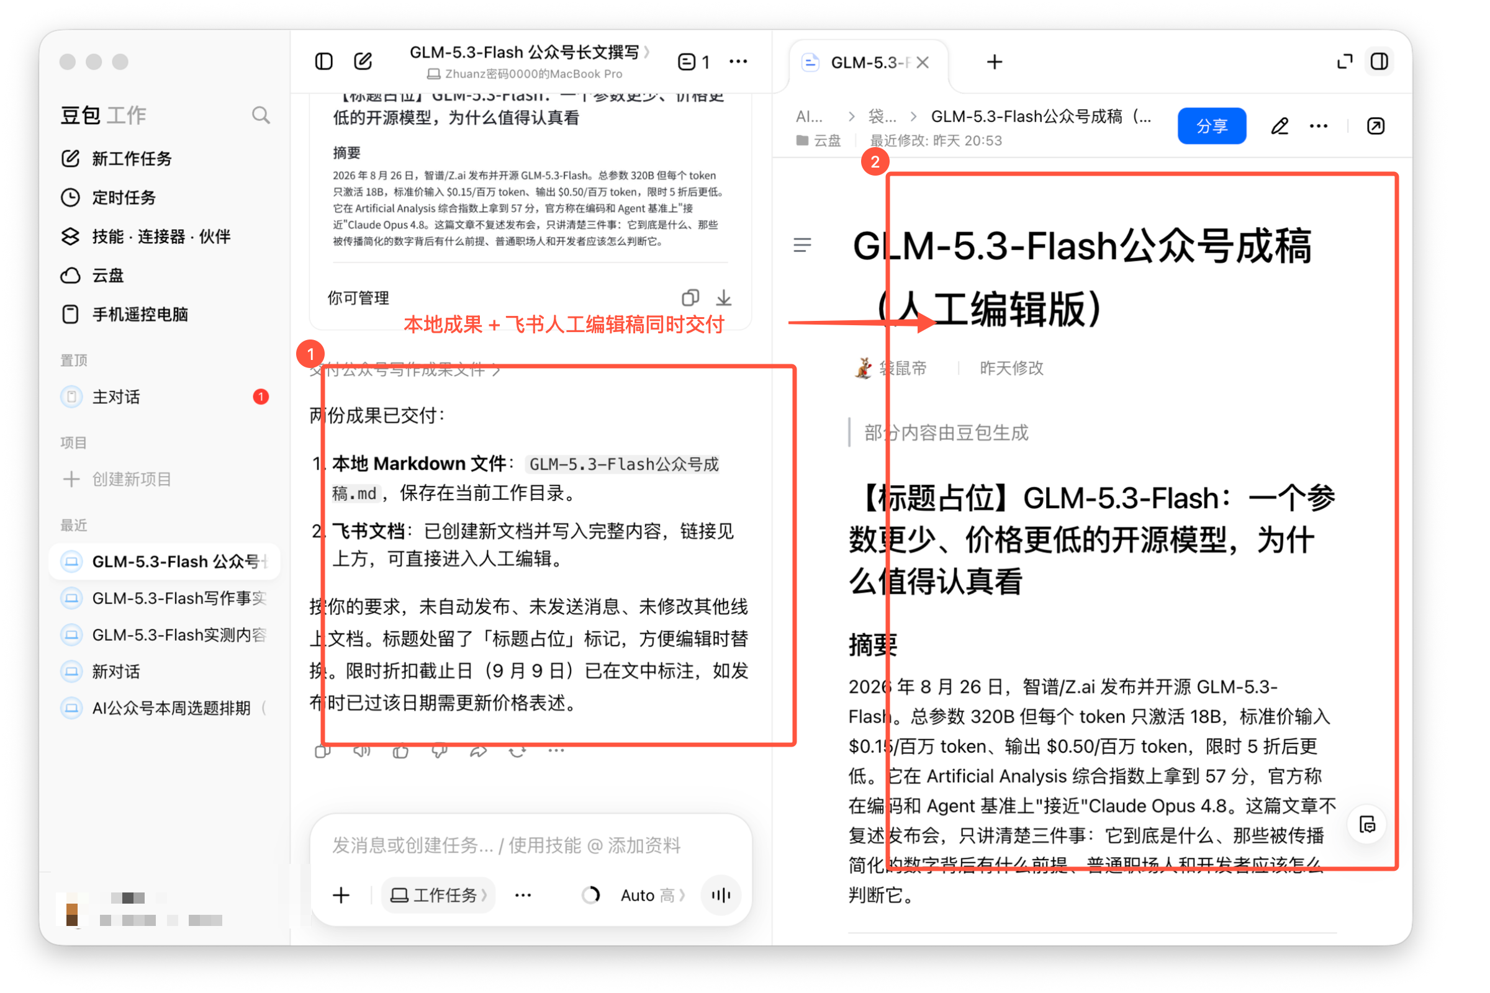The image size is (1490, 993).
Task: Add an attachment with the plus icon
Action: pos(341,895)
